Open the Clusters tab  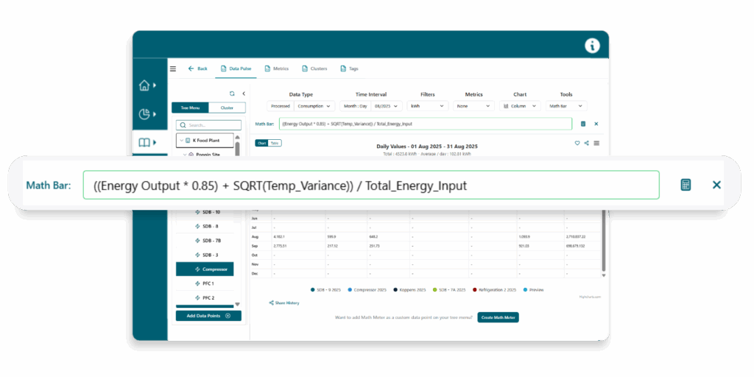click(x=314, y=68)
